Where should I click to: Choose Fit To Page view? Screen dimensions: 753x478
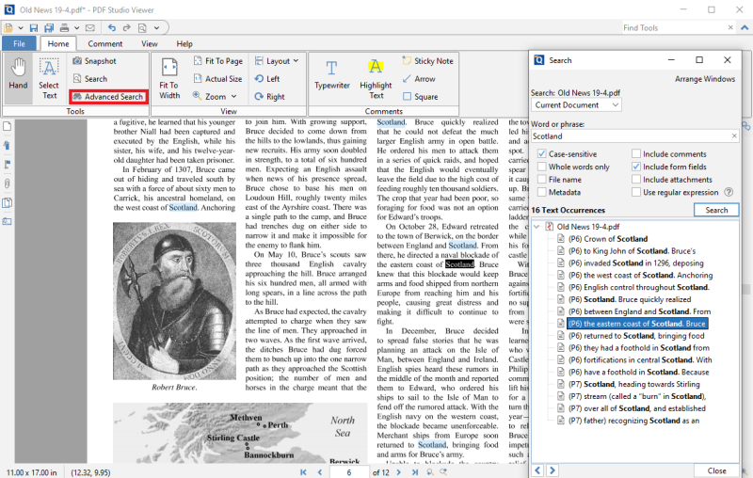click(218, 61)
